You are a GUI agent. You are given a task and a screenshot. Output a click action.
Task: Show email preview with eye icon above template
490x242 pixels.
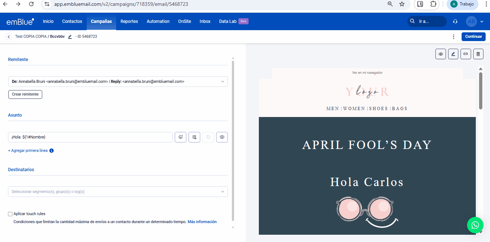pos(440,54)
